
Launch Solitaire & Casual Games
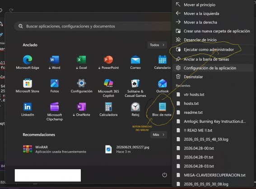135,88
